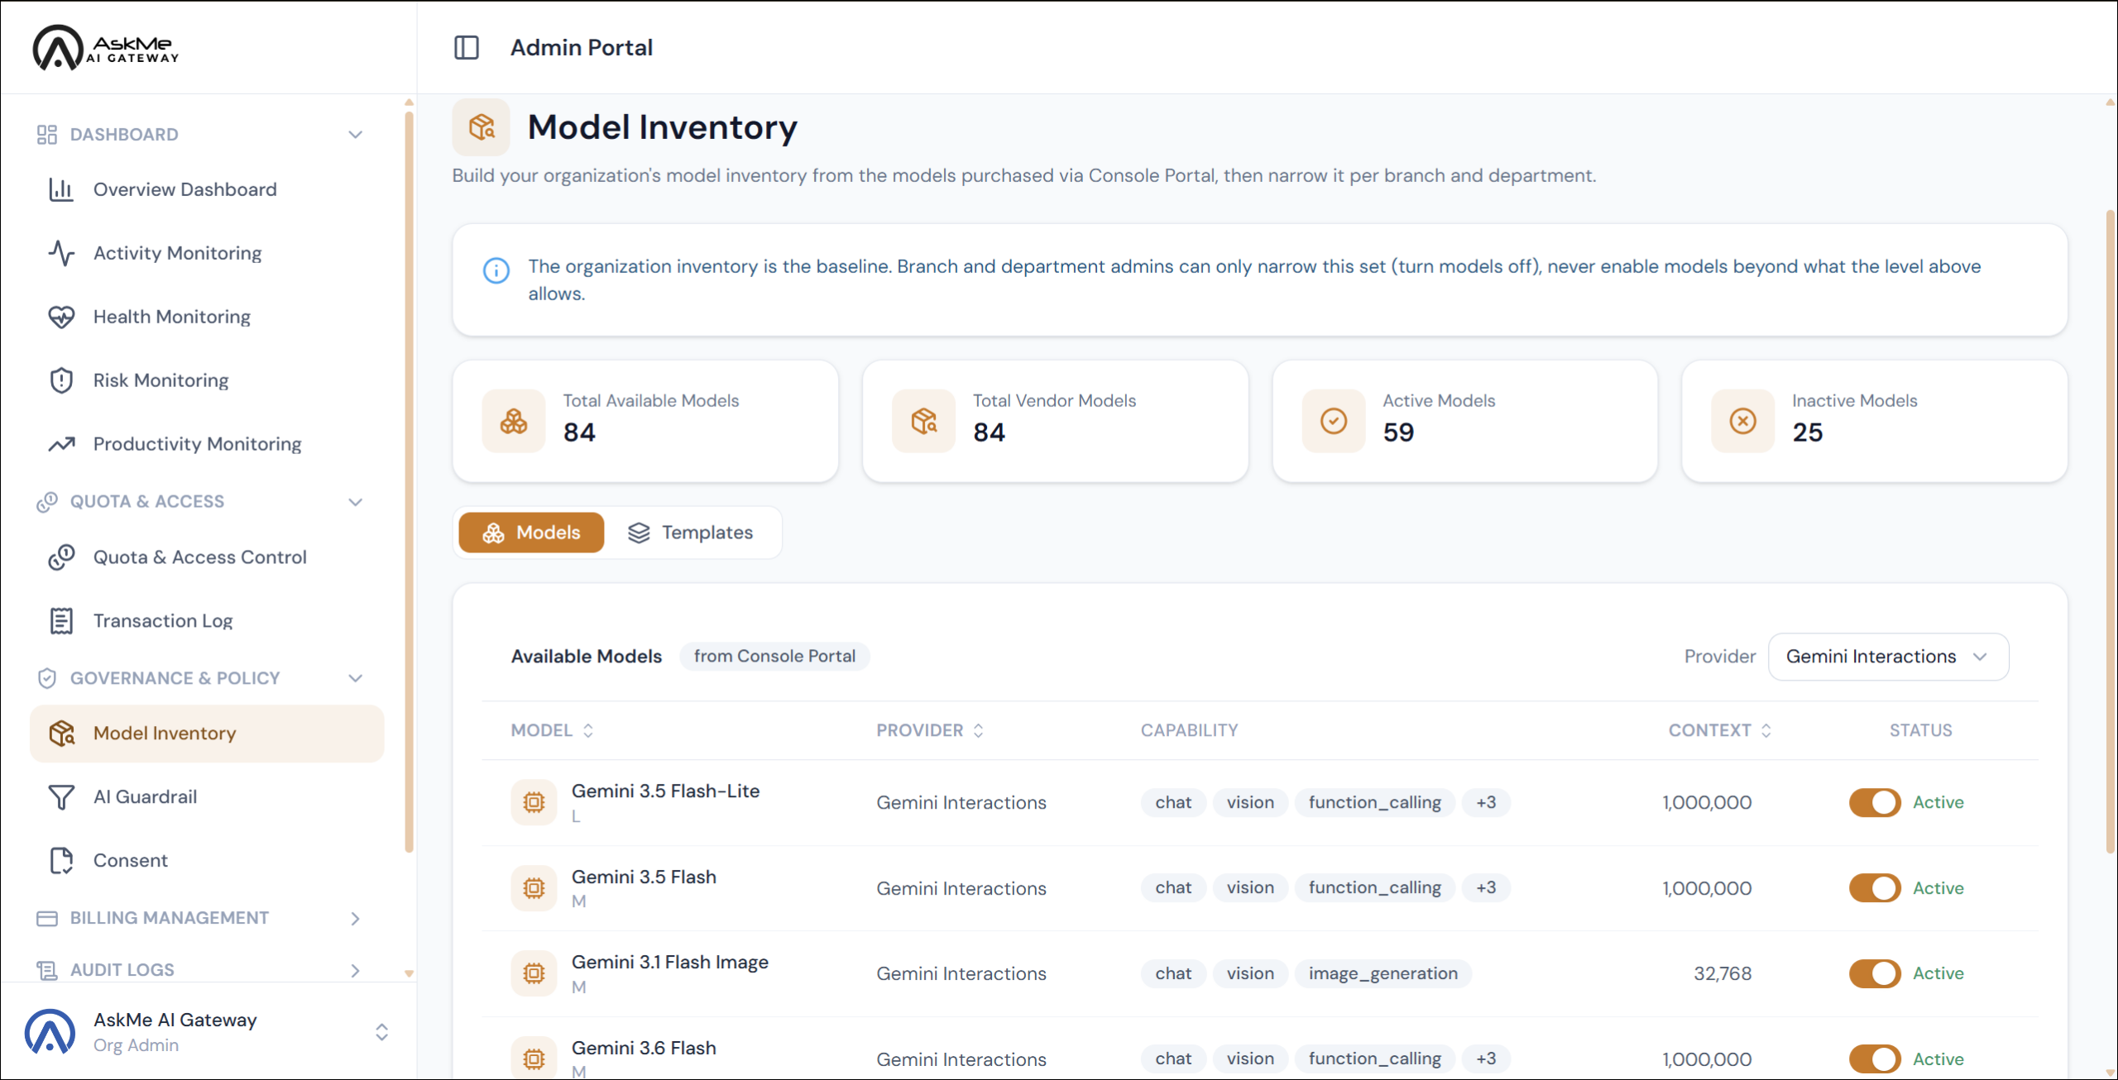Click the Risk Monitoring shield icon
This screenshot has height=1080, width=2118.
[x=61, y=380]
